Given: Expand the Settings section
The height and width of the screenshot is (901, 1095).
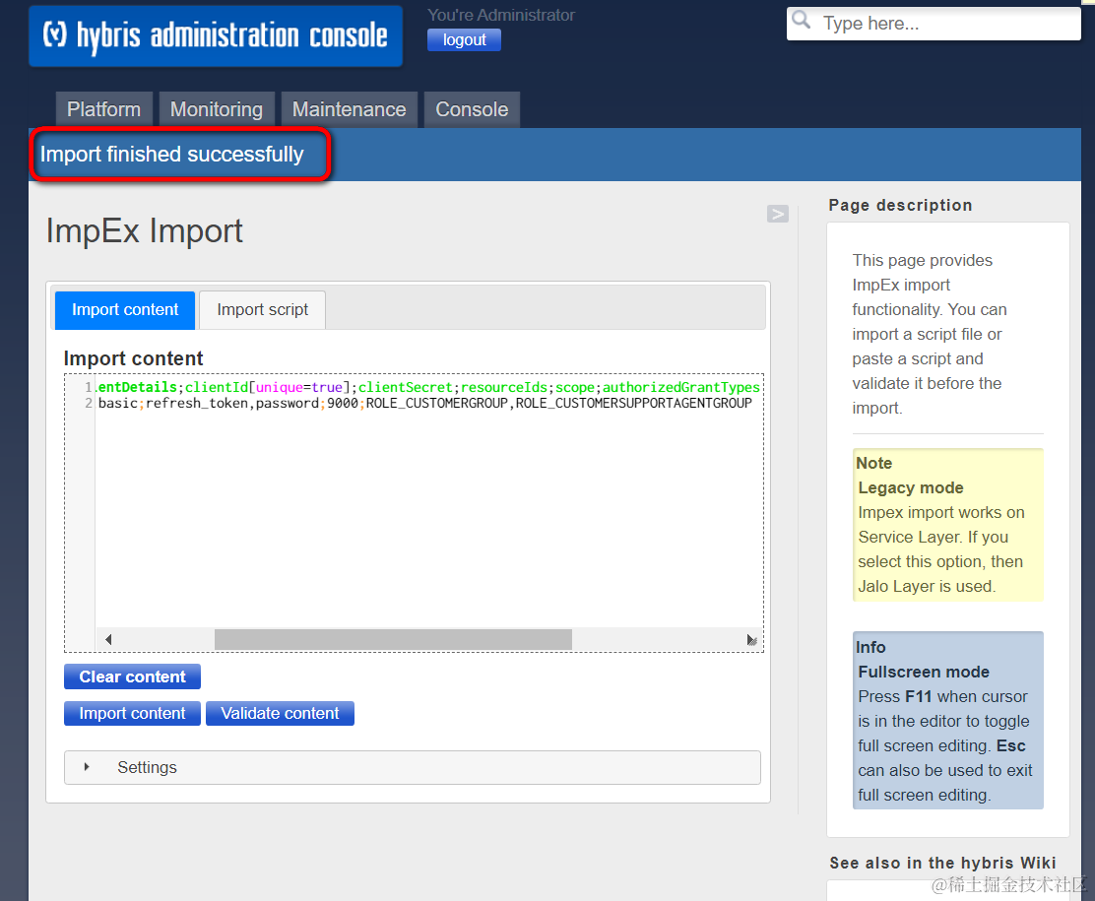Looking at the screenshot, I should 412,768.
